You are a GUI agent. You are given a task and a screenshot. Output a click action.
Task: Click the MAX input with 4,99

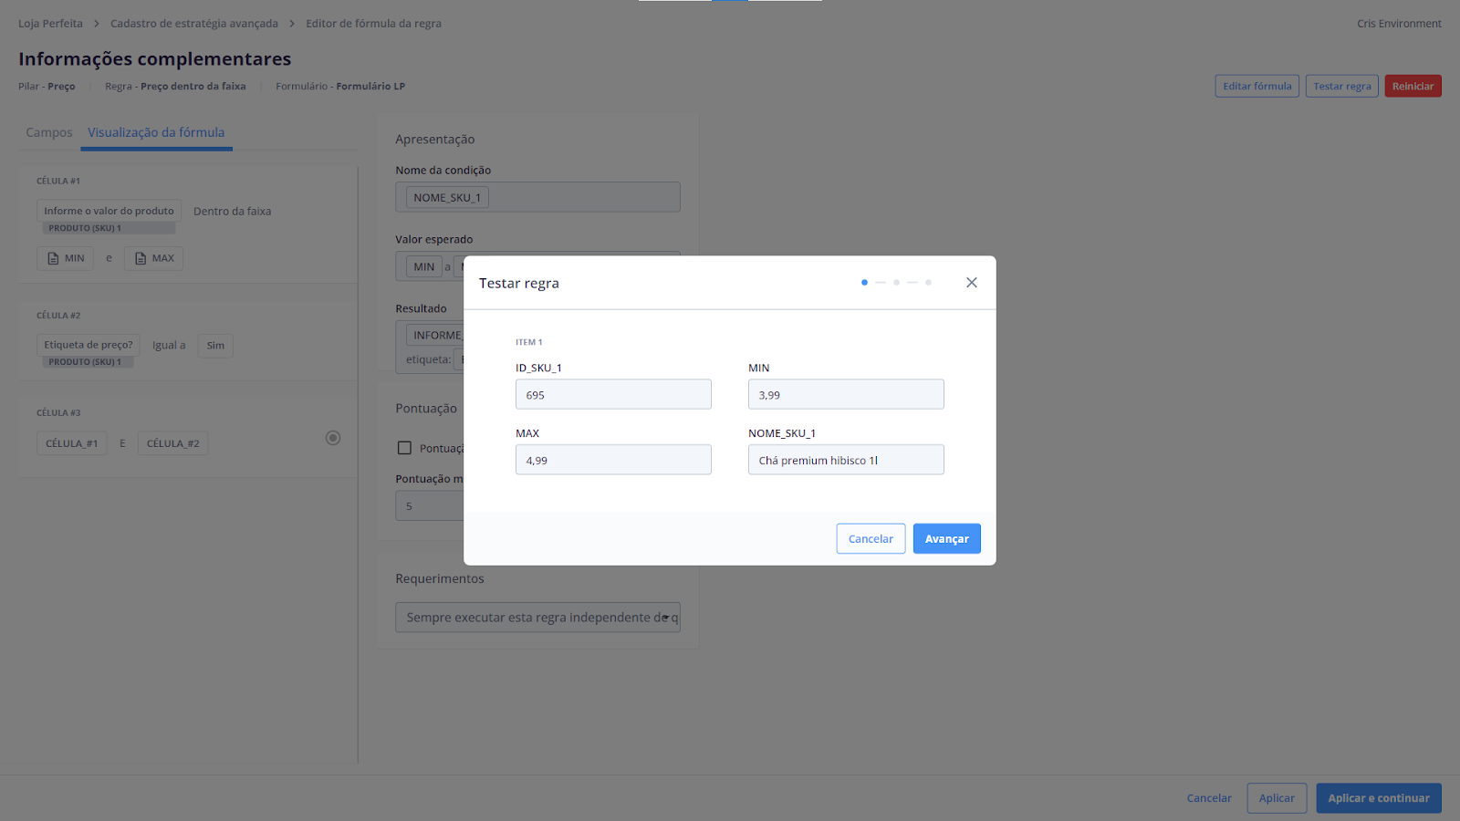(613, 461)
